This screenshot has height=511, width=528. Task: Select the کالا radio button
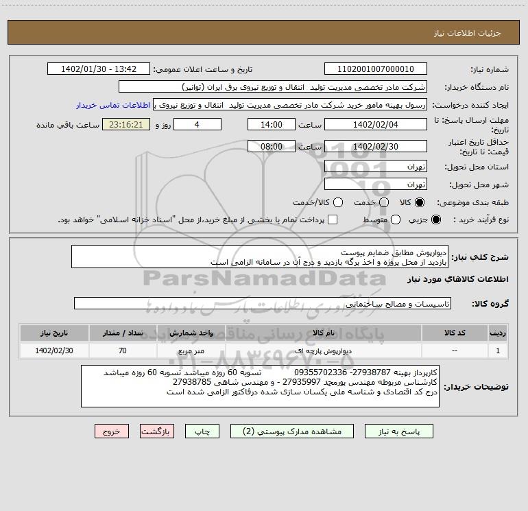(420, 202)
